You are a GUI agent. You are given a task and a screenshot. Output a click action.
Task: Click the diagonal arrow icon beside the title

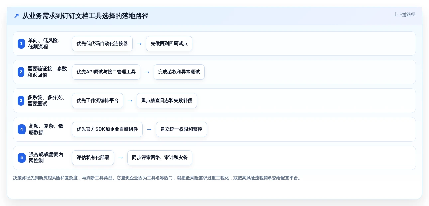point(16,16)
